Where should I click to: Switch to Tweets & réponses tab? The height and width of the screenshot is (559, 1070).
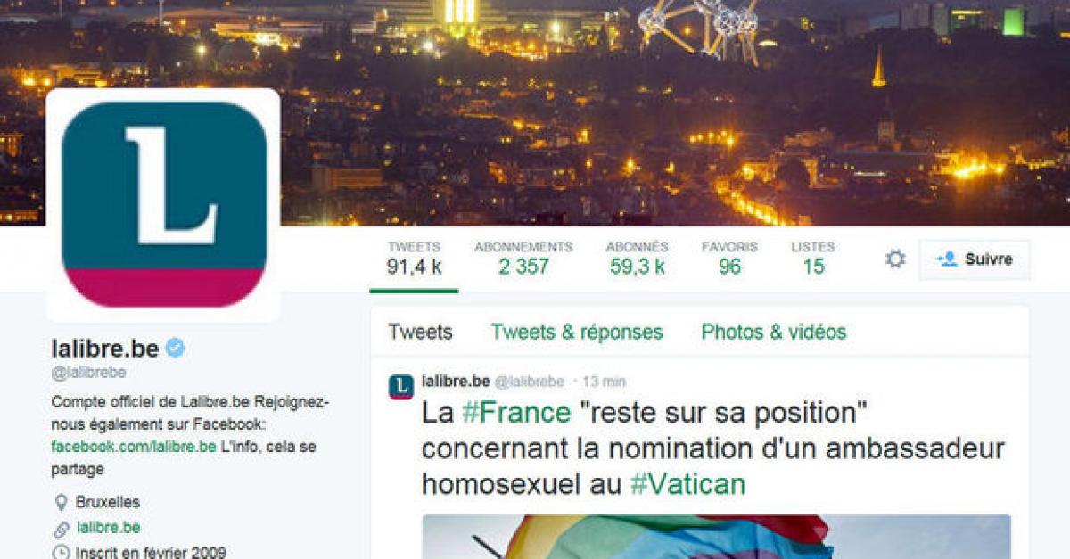point(577,333)
